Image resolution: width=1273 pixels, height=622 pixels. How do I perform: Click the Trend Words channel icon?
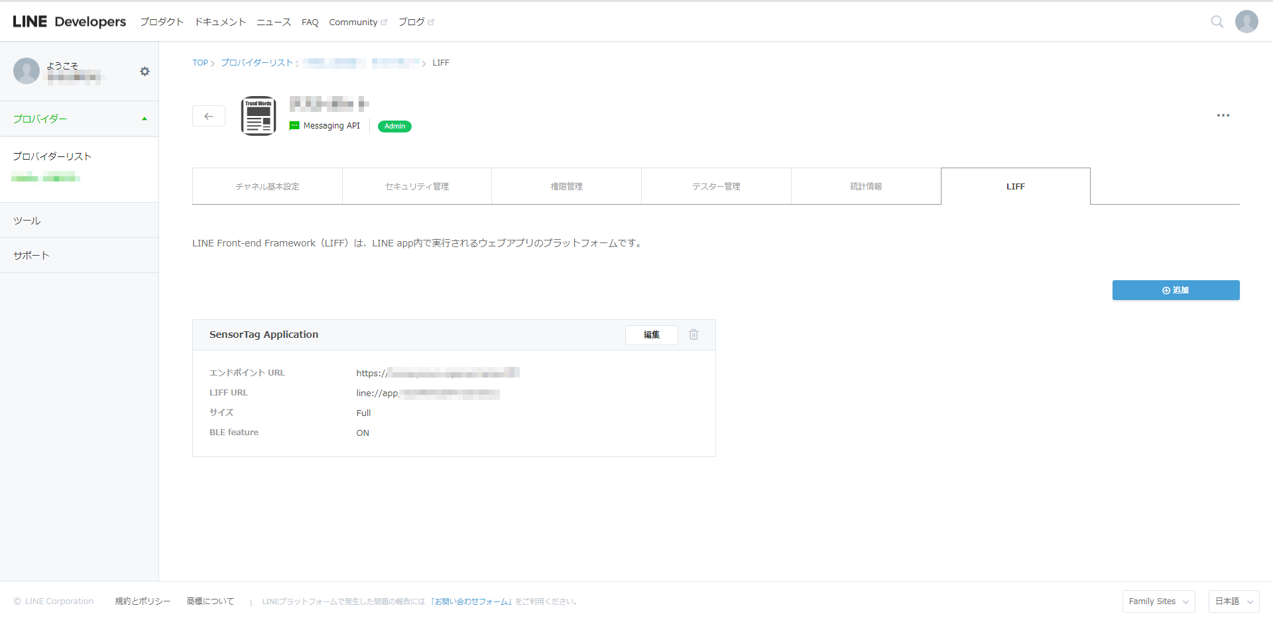(x=259, y=116)
